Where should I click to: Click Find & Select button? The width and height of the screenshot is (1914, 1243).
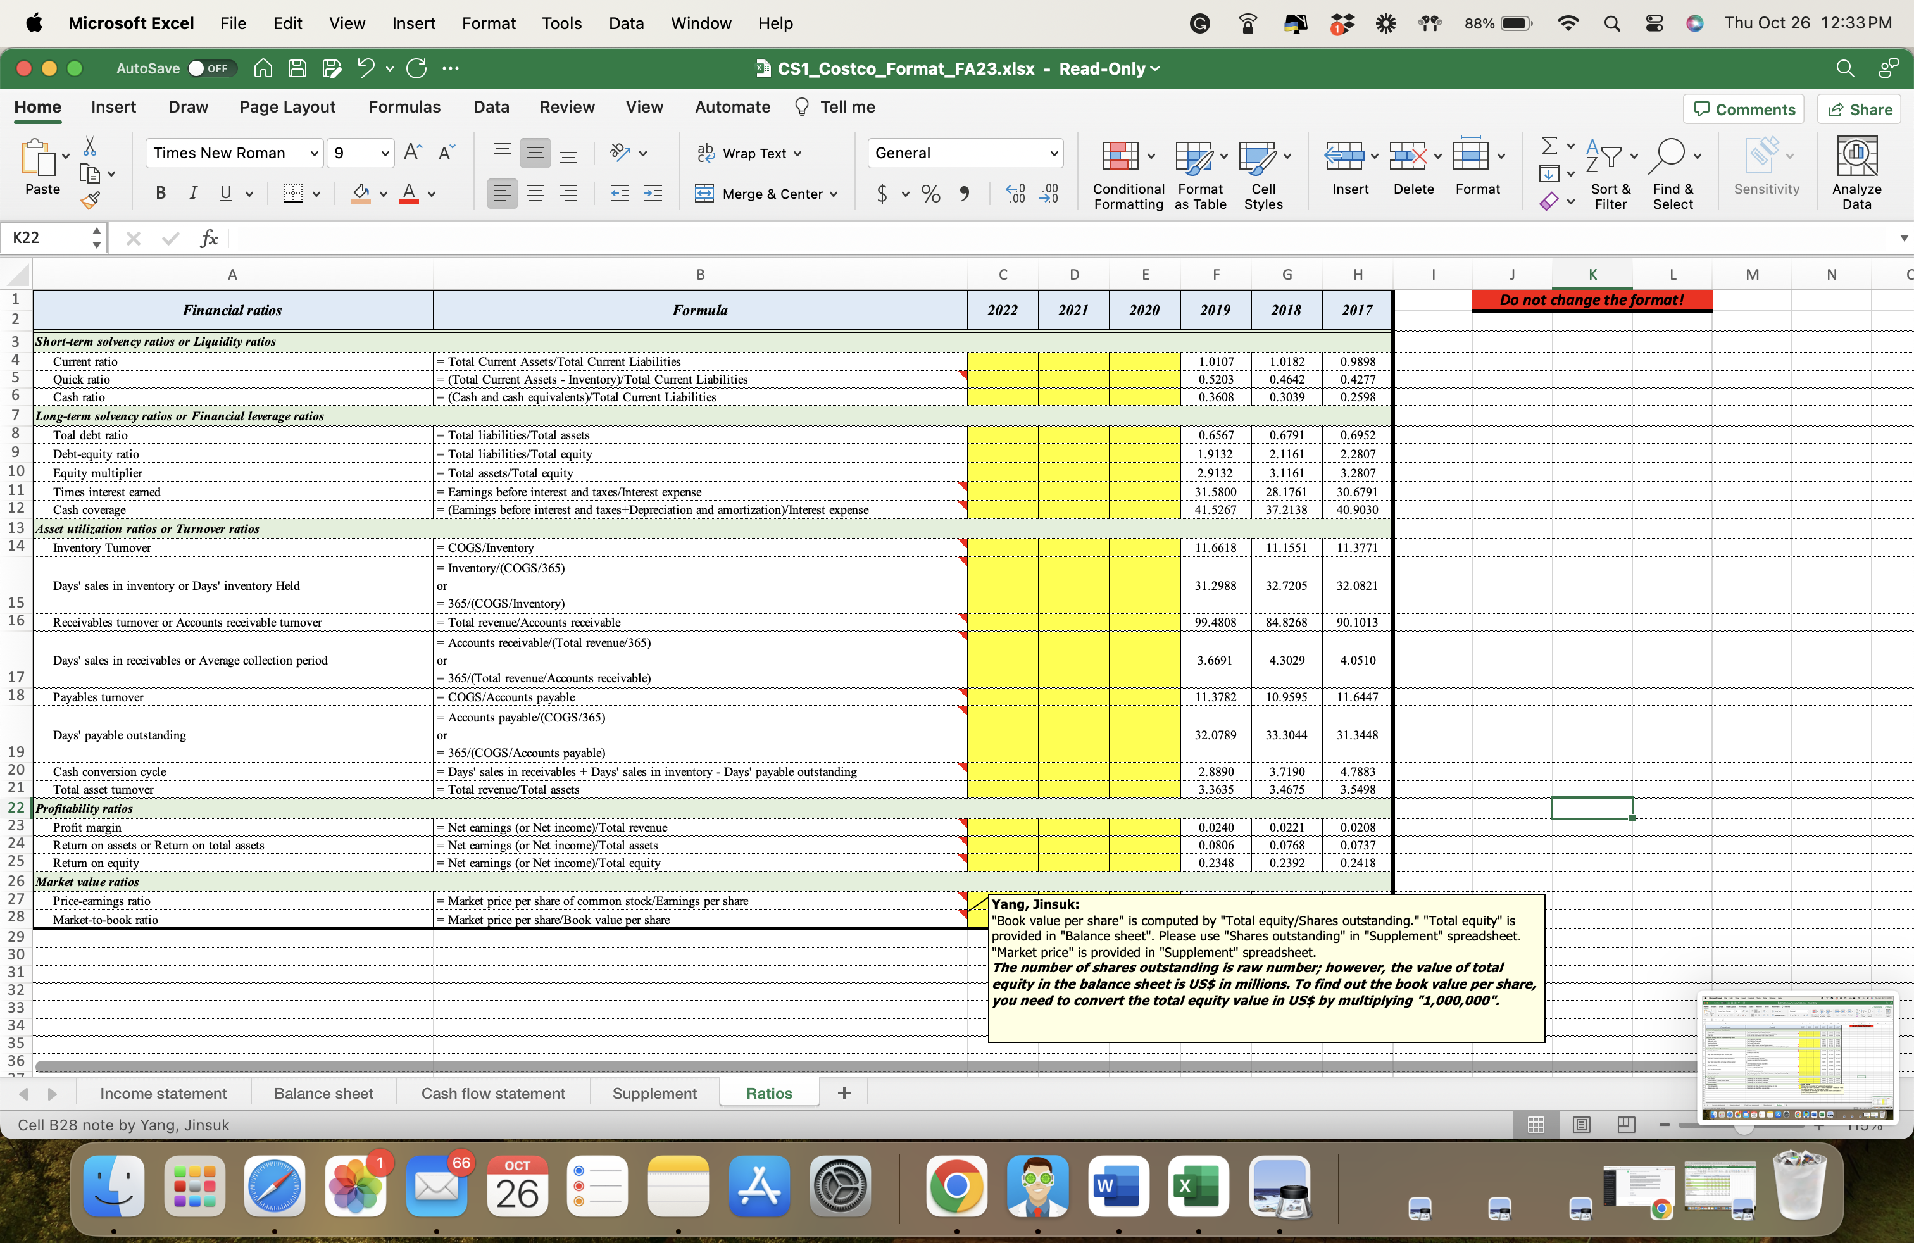[x=1673, y=175]
